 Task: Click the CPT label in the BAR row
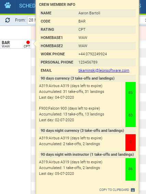click(x=27, y=46)
